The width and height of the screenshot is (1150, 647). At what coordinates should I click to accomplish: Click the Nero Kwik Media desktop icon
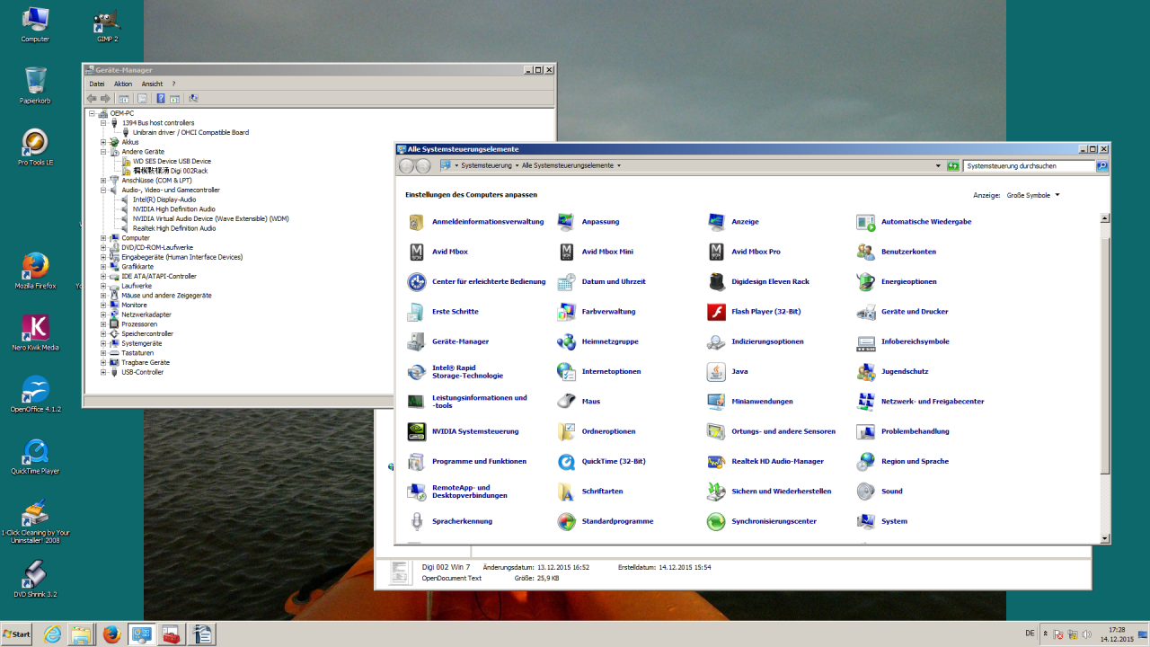point(36,332)
